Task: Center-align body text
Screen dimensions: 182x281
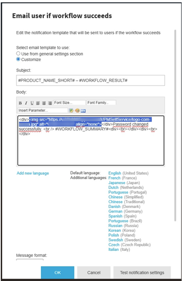Action: (x=44, y=103)
